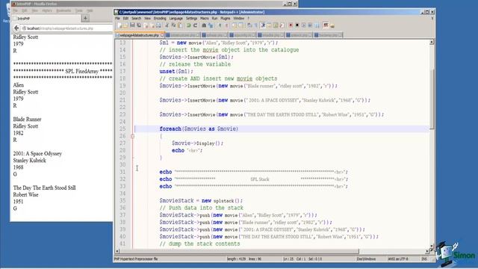Click the Copy toolbar icon
The width and height of the screenshot is (478, 269).
click(x=174, y=25)
